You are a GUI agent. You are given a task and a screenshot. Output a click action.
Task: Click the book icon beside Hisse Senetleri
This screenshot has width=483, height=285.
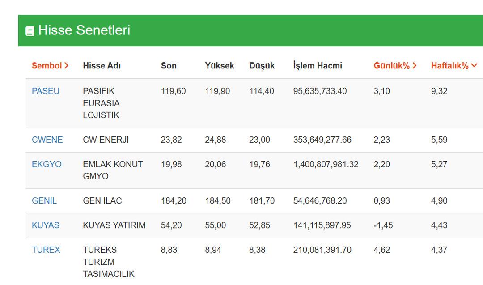30,31
